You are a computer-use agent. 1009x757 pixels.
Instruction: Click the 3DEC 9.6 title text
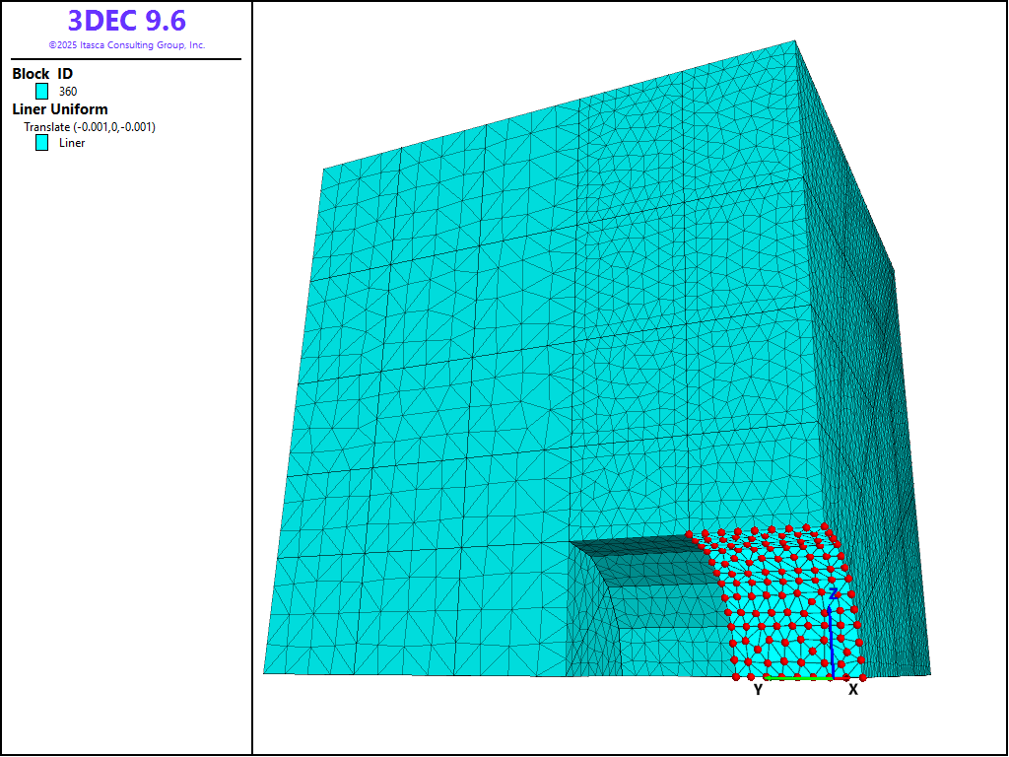point(126,21)
